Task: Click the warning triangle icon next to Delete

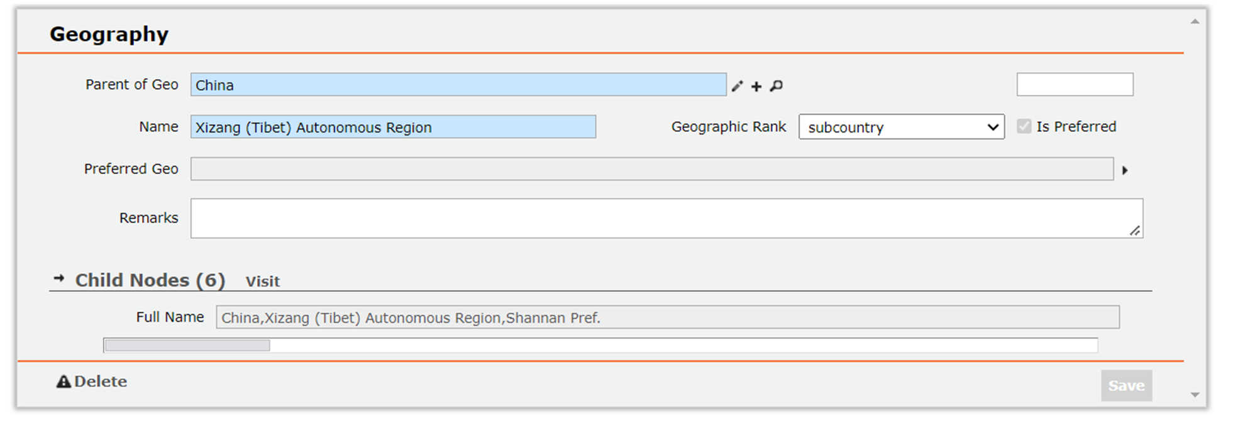Action: [x=63, y=381]
